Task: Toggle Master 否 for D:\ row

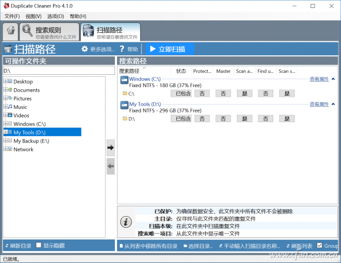Action: tap(223, 119)
